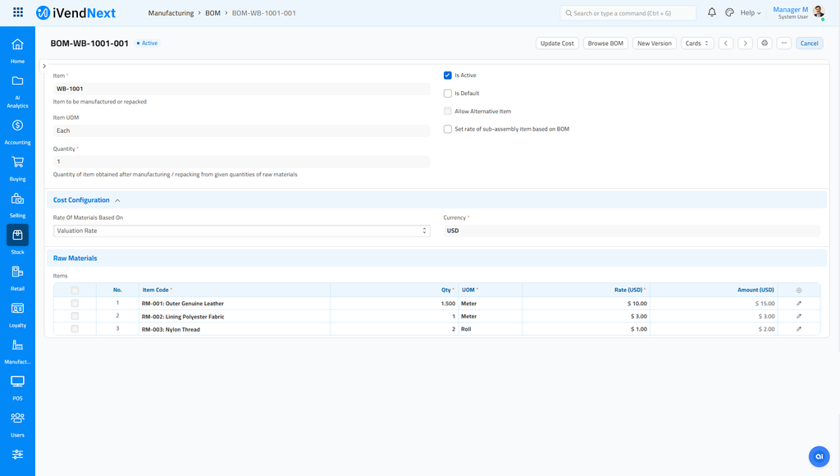Image resolution: width=840 pixels, height=476 pixels.
Task: Open the more options ellipsis menu
Action: [783, 43]
